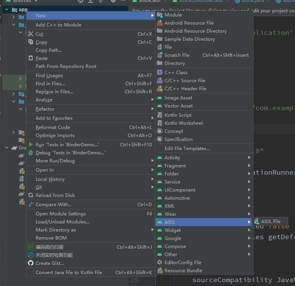Click the Kotlin Script icon
This screenshot has height=286, width=295.
[160, 115]
